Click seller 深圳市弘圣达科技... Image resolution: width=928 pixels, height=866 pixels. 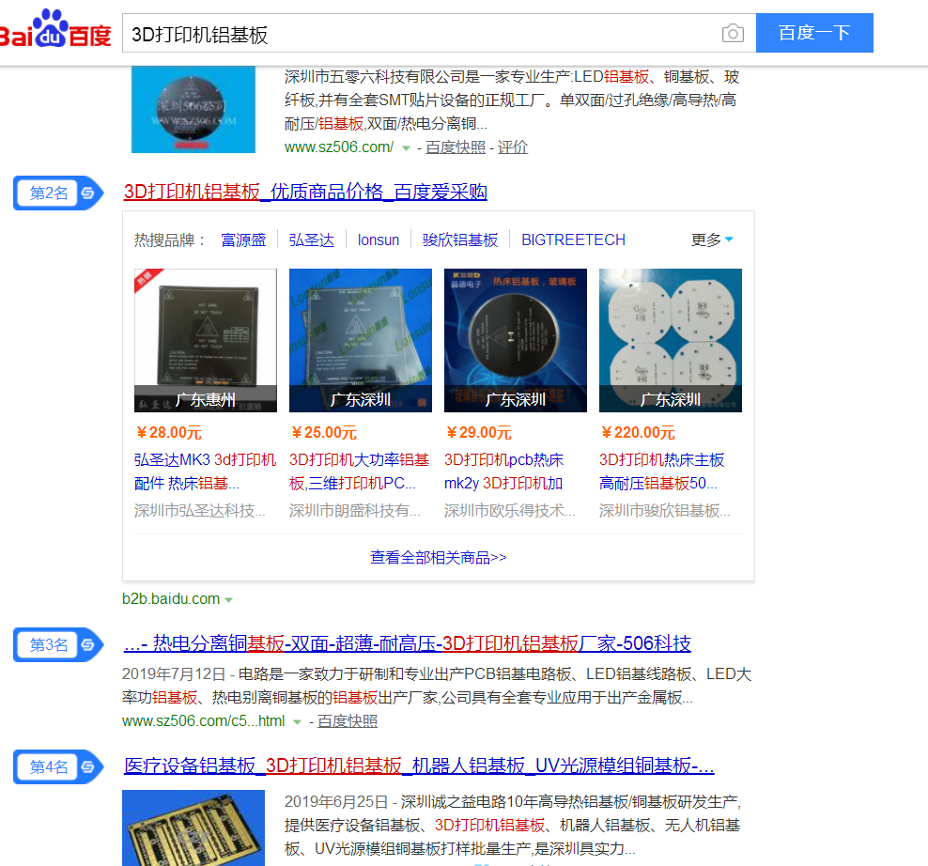(x=200, y=510)
